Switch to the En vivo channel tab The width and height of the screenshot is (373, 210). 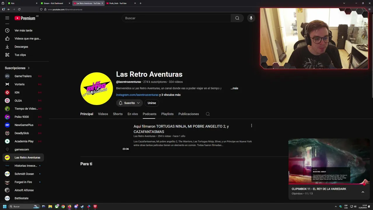[x=133, y=114]
